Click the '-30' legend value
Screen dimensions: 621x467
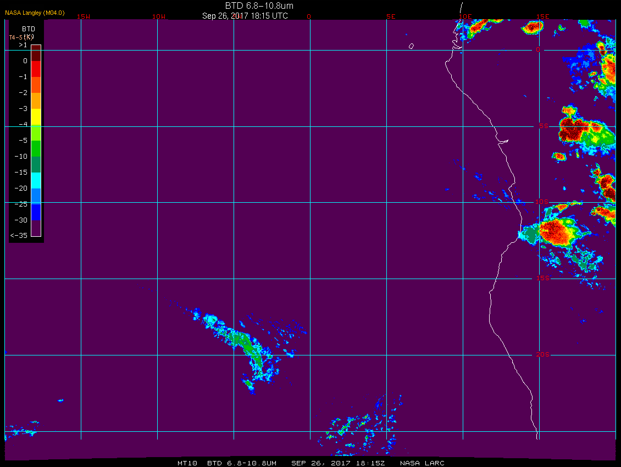21,220
